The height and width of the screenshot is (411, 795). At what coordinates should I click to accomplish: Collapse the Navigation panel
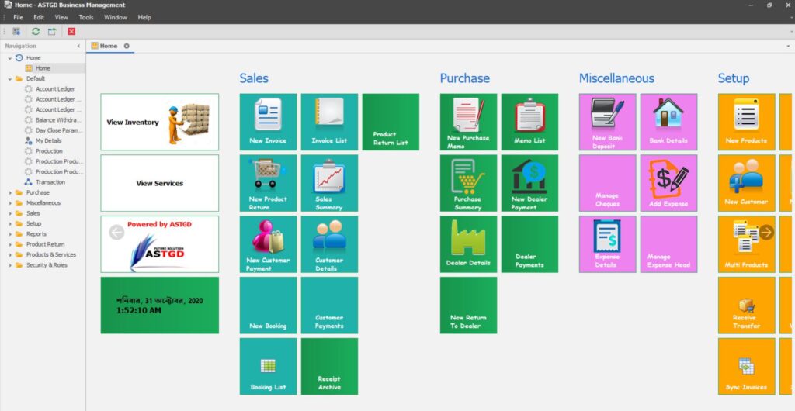tap(78, 46)
